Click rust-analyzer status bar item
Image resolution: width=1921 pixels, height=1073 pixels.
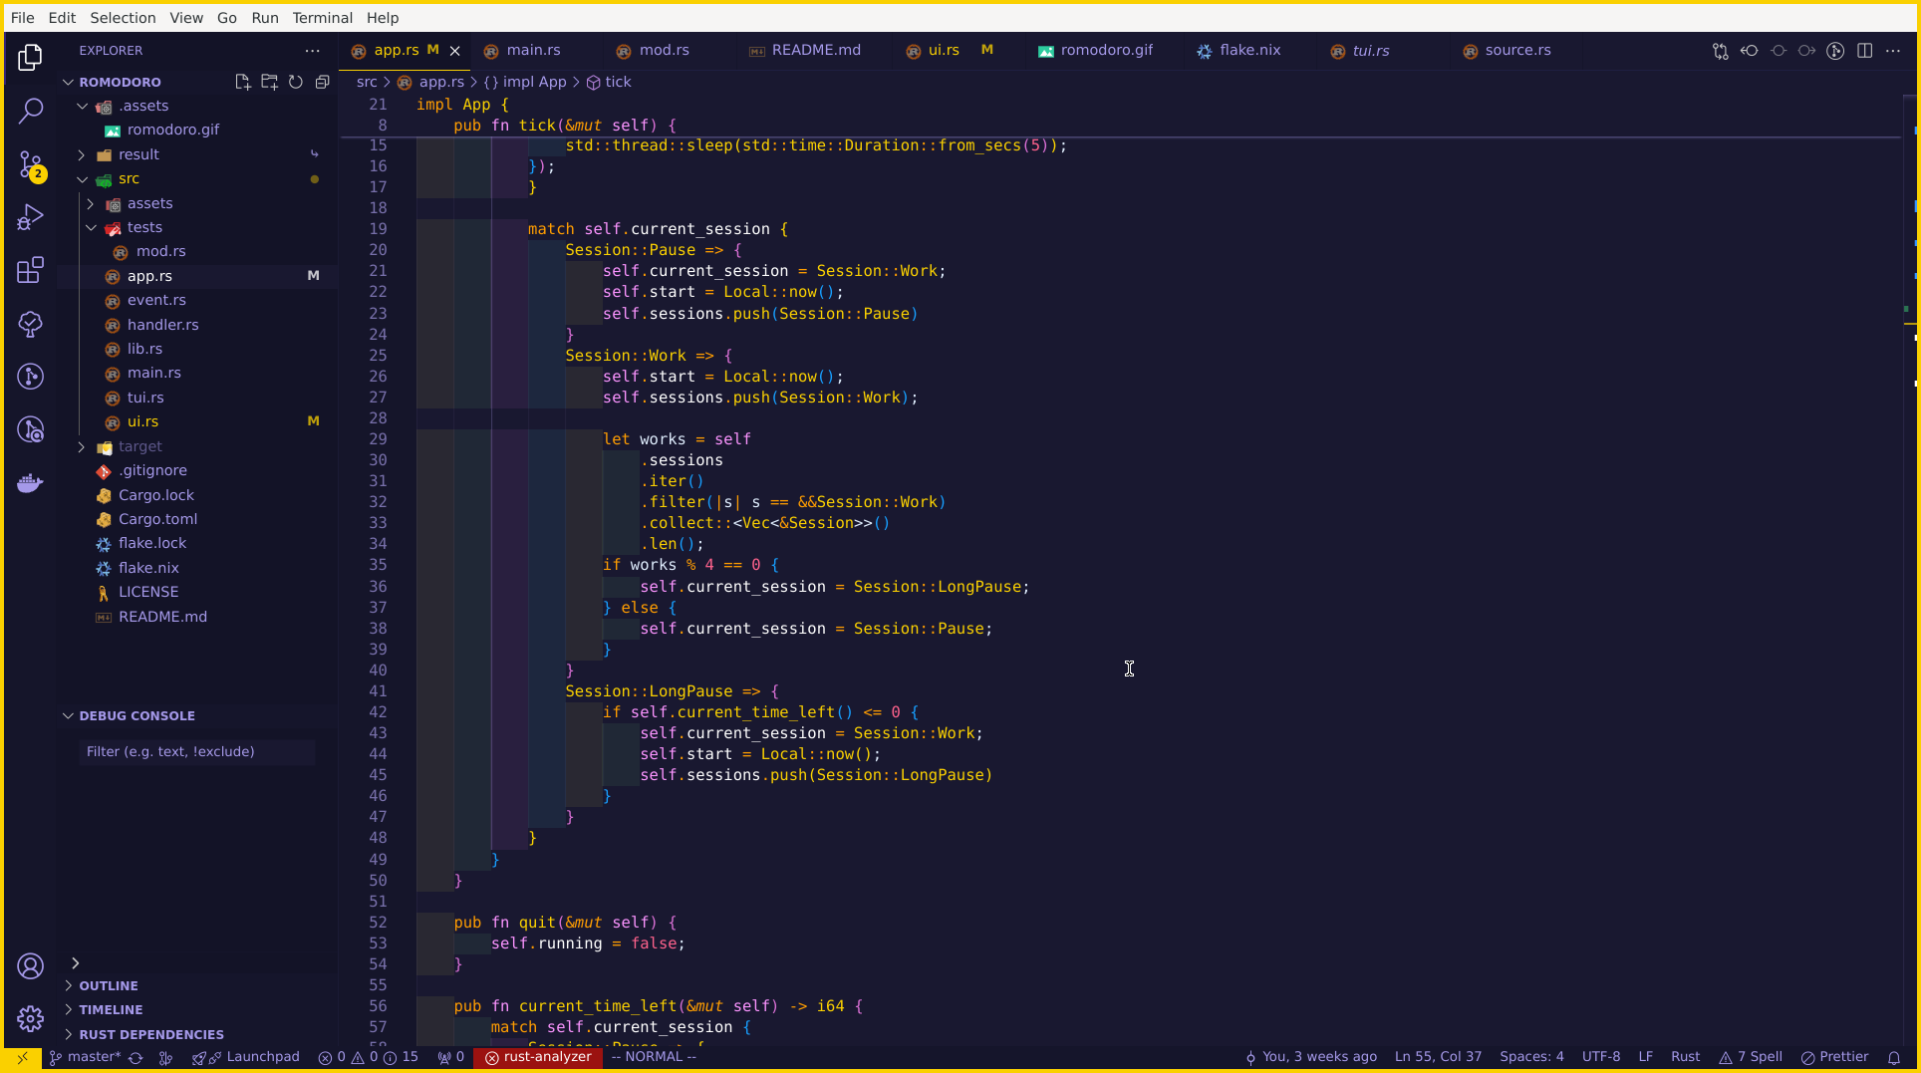click(x=538, y=1057)
